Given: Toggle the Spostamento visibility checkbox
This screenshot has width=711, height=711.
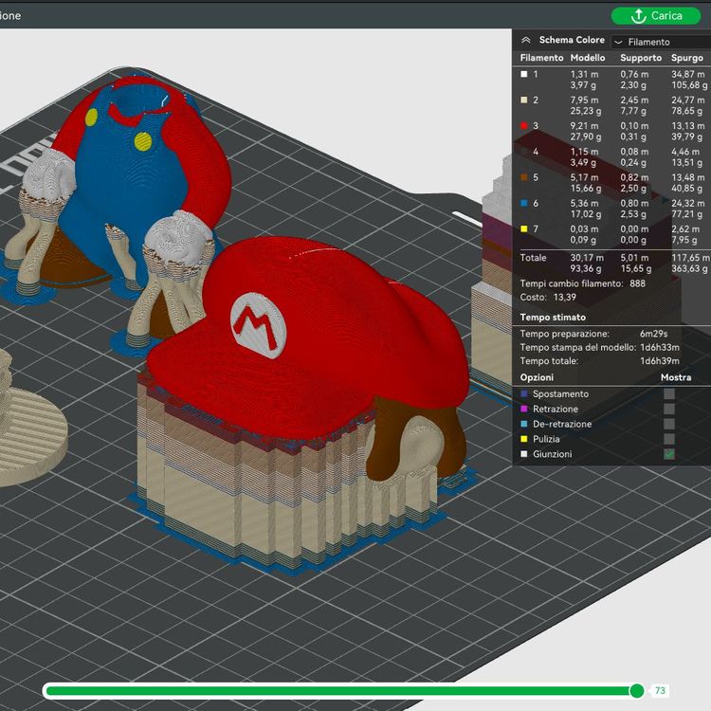Looking at the screenshot, I should tap(669, 394).
